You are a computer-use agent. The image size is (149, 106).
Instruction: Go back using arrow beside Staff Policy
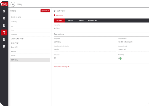(x=55, y=11)
